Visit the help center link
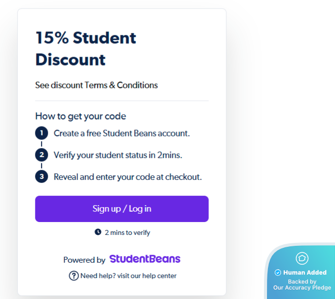The width and height of the screenshot is (335, 299). coord(128,276)
